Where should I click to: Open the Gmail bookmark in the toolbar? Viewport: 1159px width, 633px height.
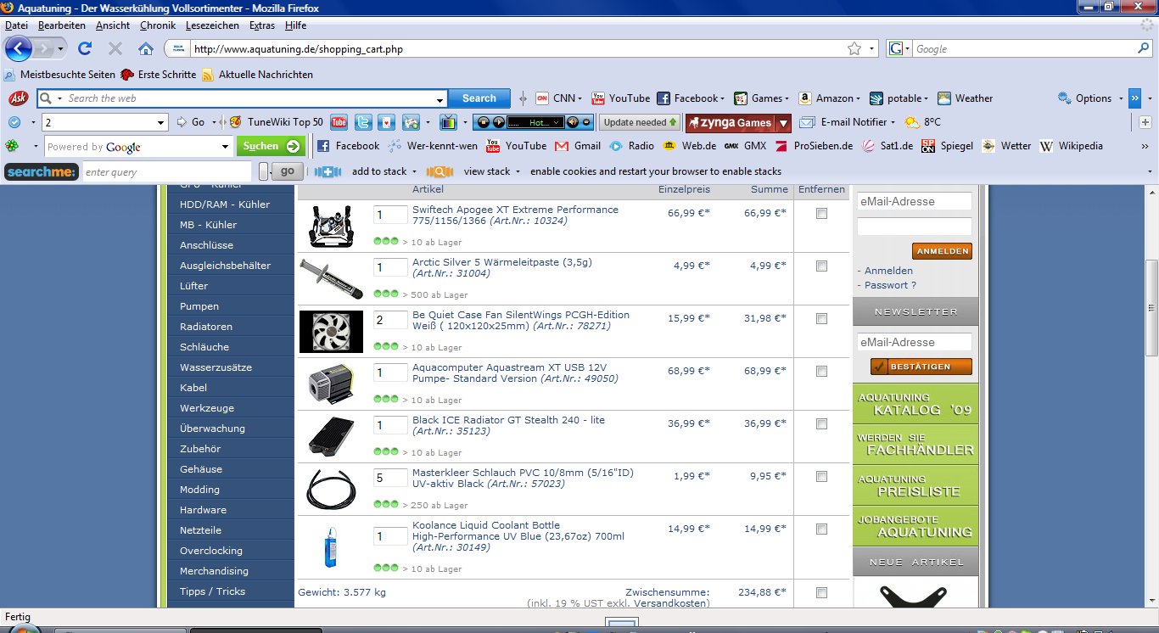[578, 146]
